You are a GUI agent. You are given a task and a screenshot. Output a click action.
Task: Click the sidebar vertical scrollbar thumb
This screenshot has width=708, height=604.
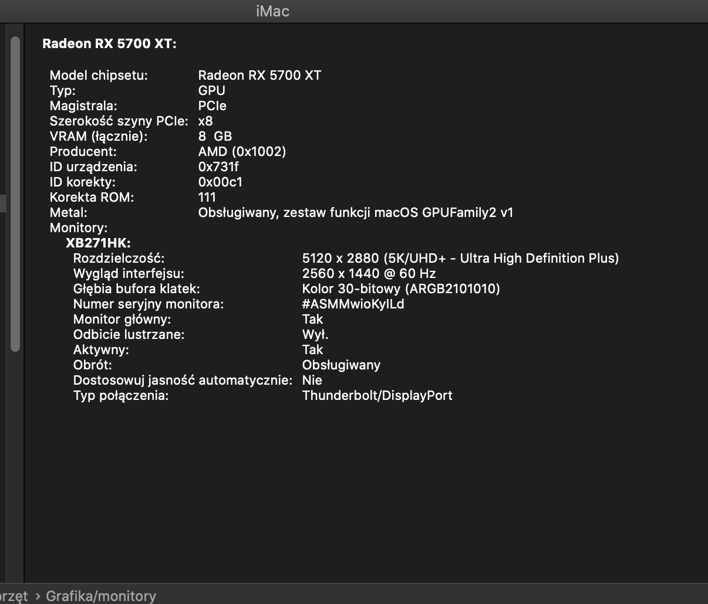pos(15,194)
